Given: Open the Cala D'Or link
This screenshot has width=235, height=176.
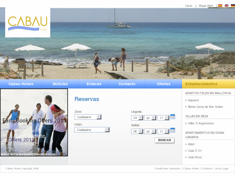Looking at the screenshot, I should click(x=195, y=151).
